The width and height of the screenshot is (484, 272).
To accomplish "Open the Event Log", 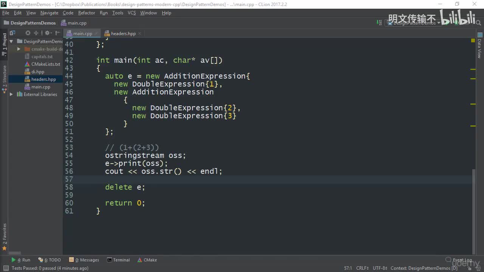I will (459, 260).
